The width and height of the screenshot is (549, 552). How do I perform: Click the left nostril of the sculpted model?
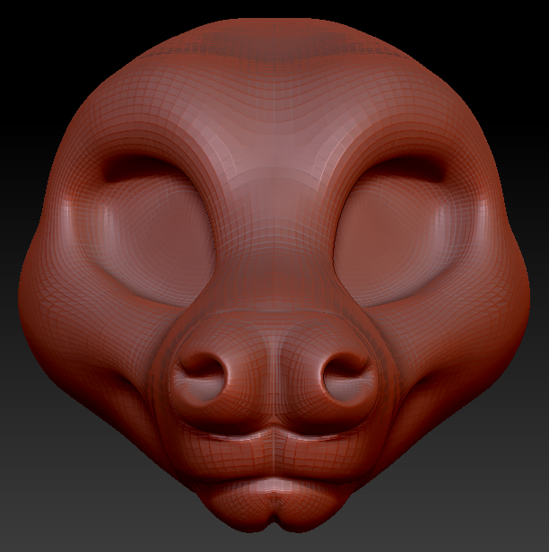click(202, 377)
